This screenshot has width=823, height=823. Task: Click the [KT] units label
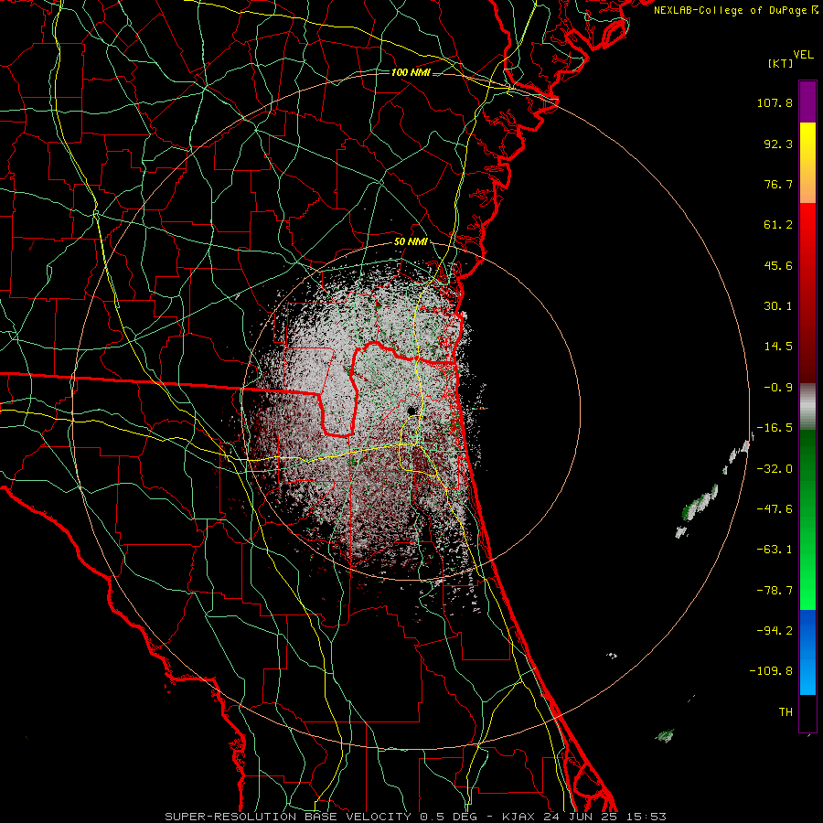click(x=781, y=63)
